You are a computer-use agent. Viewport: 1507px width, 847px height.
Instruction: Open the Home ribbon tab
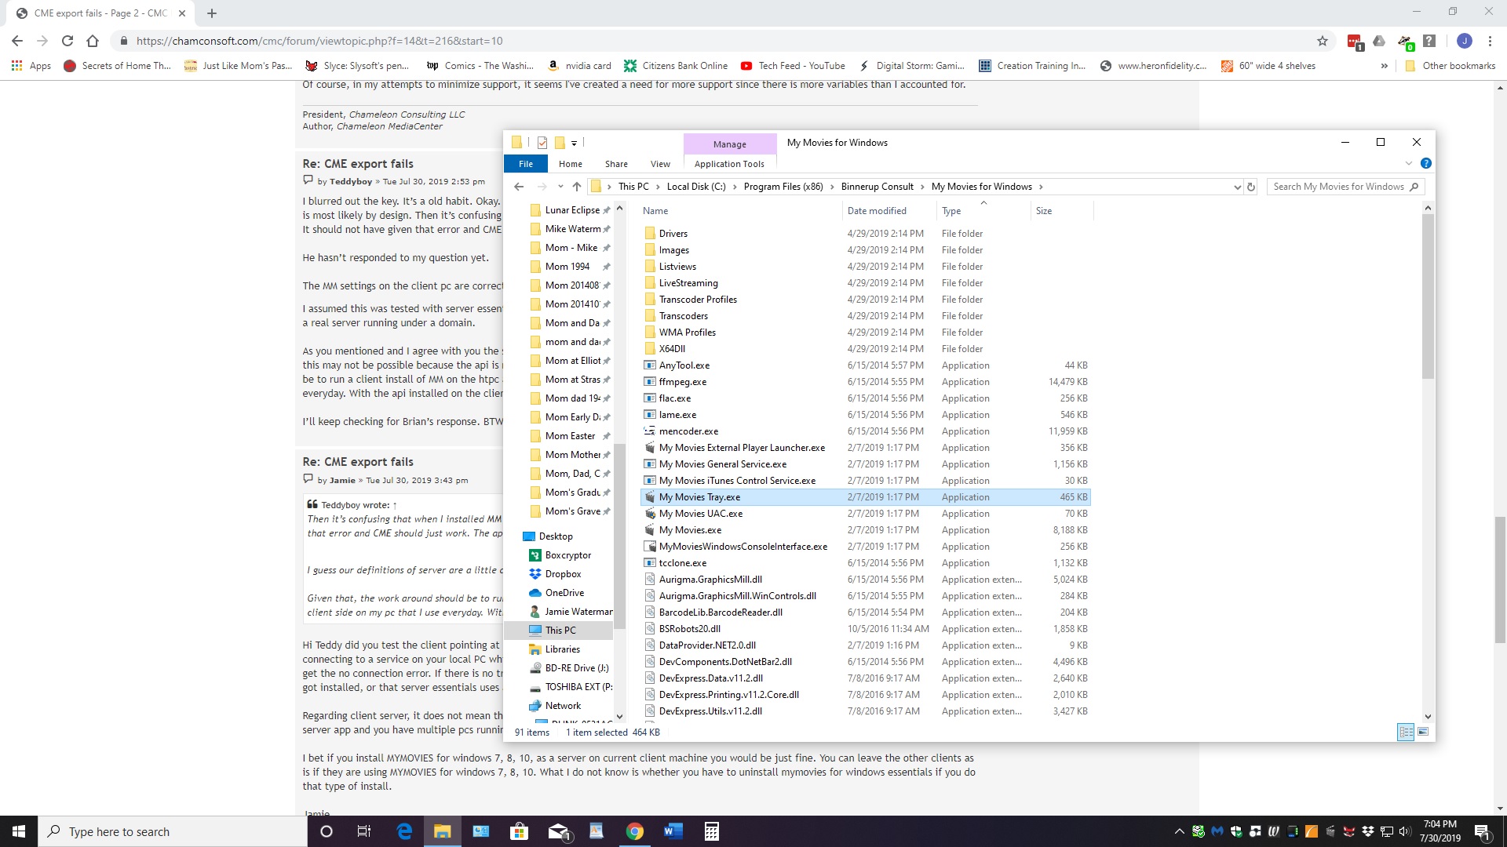[x=571, y=164]
